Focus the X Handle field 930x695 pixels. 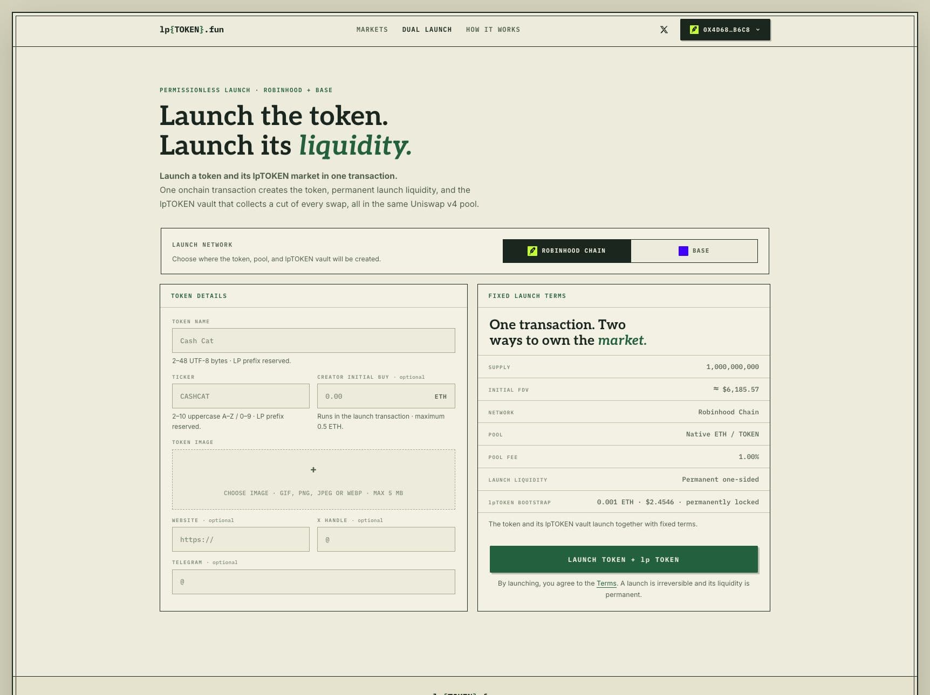coord(386,539)
